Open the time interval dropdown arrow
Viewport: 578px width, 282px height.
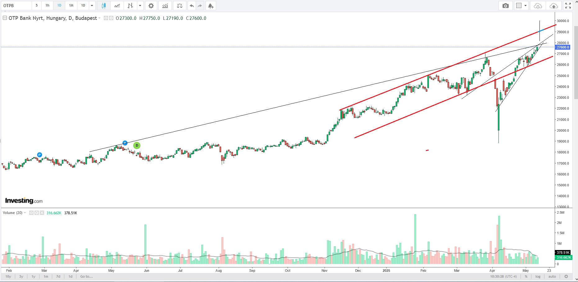click(92, 6)
